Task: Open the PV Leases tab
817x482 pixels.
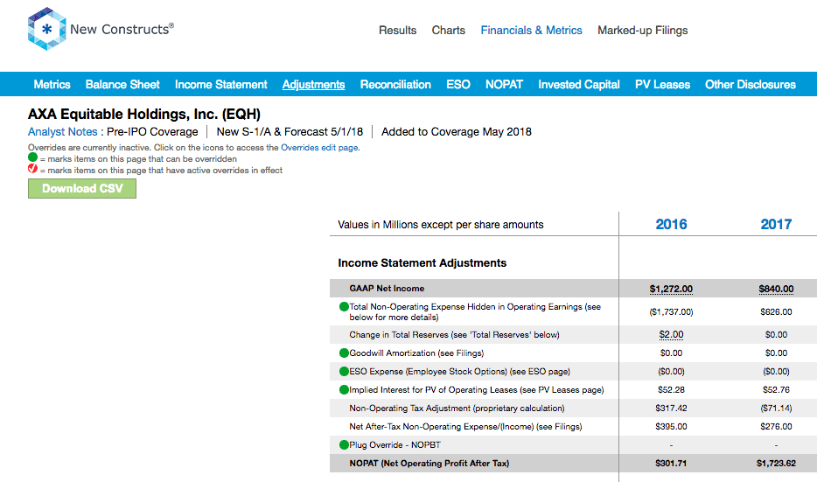Action: coord(662,84)
